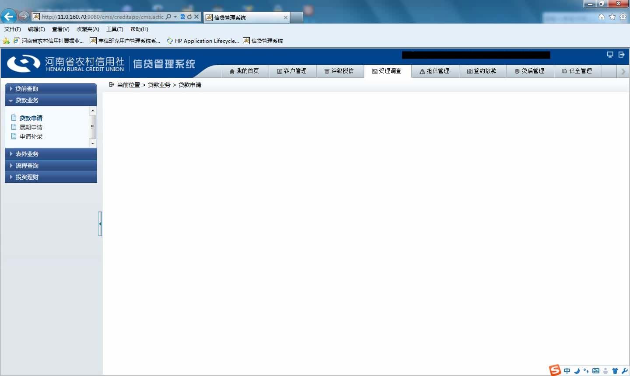630x376 pixels.
Task: Select the 受理调查 tab
Action: tap(387, 71)
